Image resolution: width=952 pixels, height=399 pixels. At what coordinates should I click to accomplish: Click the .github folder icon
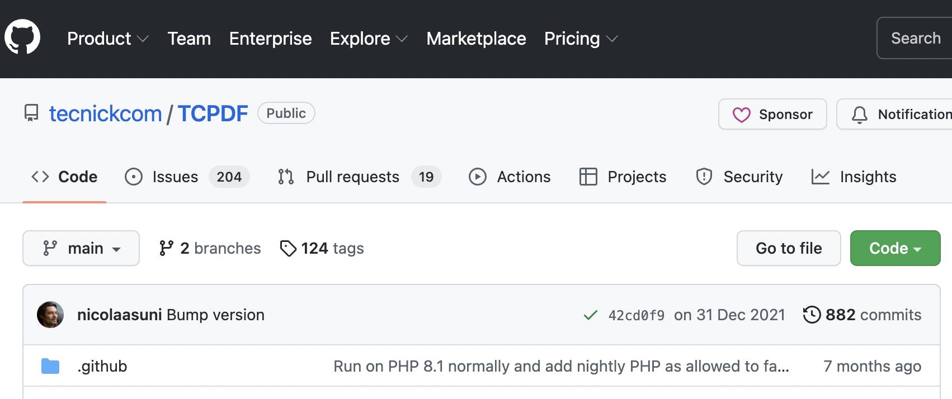pyautogui.click(x=50, y=366)
